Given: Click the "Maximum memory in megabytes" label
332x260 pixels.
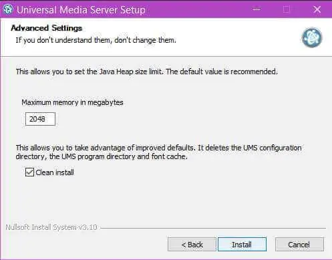Looking at the screenshot, I should pyautogui.click(x=72, y=102).
